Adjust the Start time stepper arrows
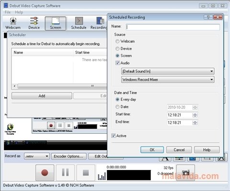 pyautogui.click(x=195, y=115)
